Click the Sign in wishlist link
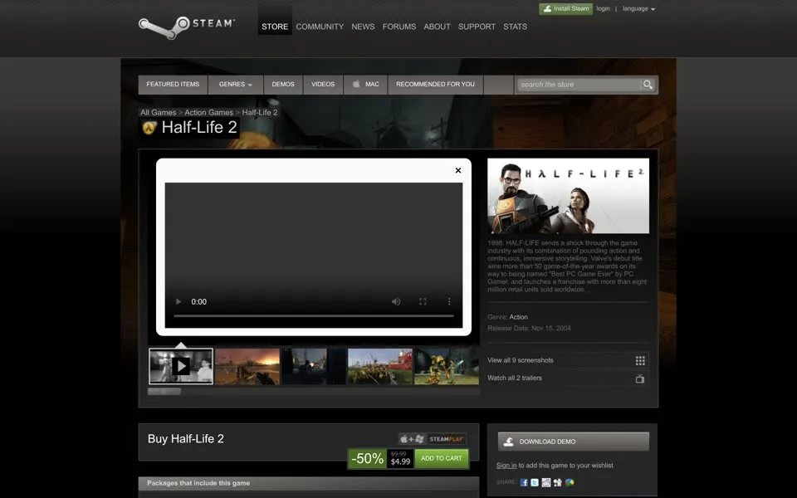The image size is (797, 498). (x=506, y=466)
